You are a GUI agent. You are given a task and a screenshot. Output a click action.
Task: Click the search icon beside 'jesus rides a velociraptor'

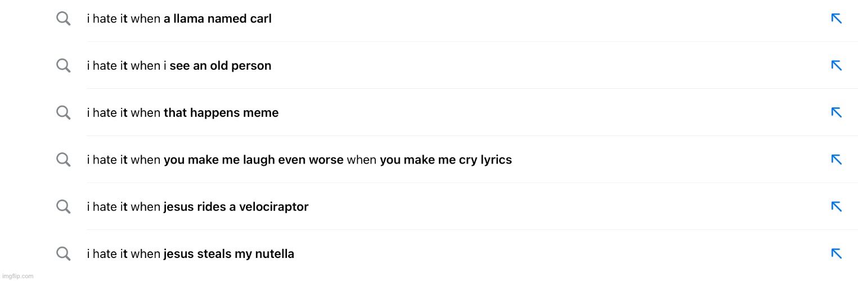(64, 207)
